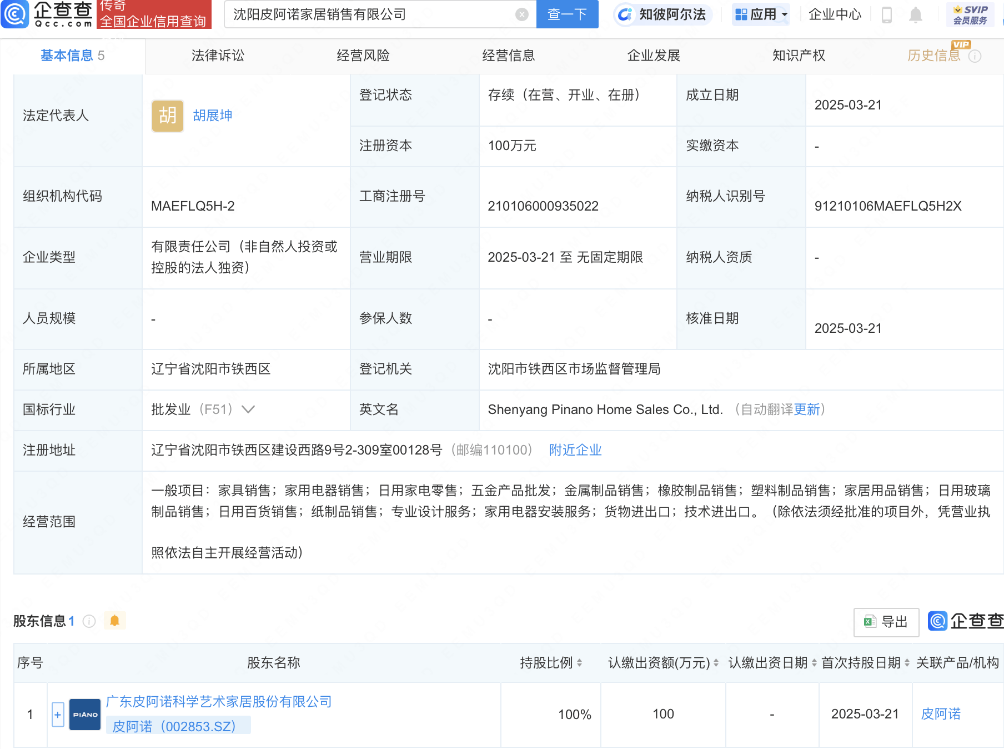Select registration number 210106000935022
This screenshot has width=1004, height=749.
pyautogui.click(x=543, y=206)
